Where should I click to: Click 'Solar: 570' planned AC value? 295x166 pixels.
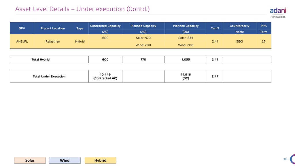[143, 38]
